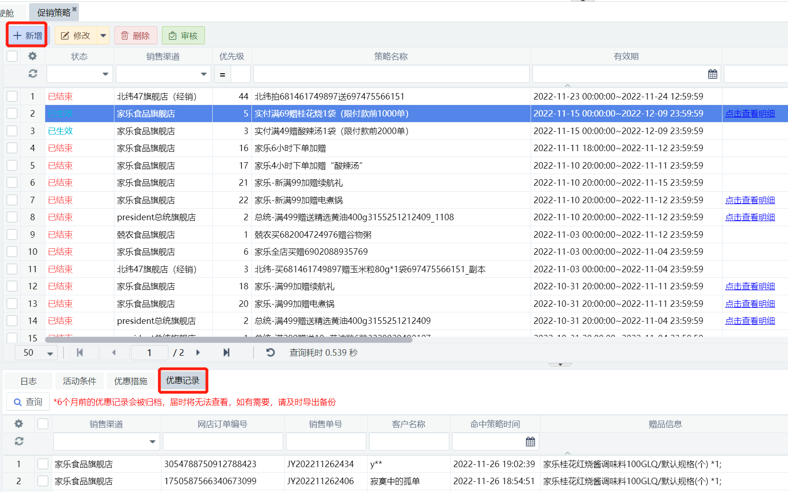Click the 查询 search button
Viewport: 788px width, 492px height.
(28, 402)
